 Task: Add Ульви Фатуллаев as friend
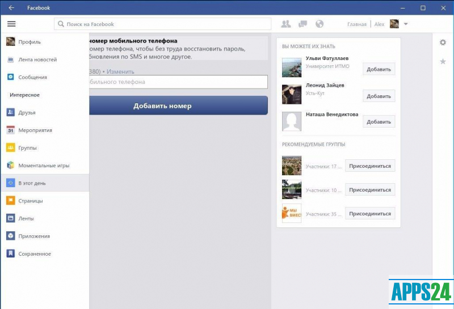pyautogui.click(x=379, y=69)
